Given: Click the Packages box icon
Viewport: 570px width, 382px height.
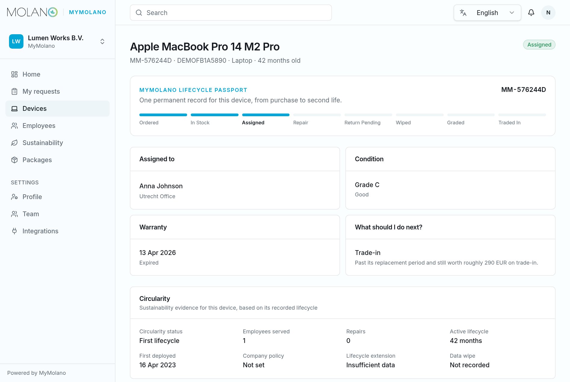Looking at the screenshot, I should (14, 160).
